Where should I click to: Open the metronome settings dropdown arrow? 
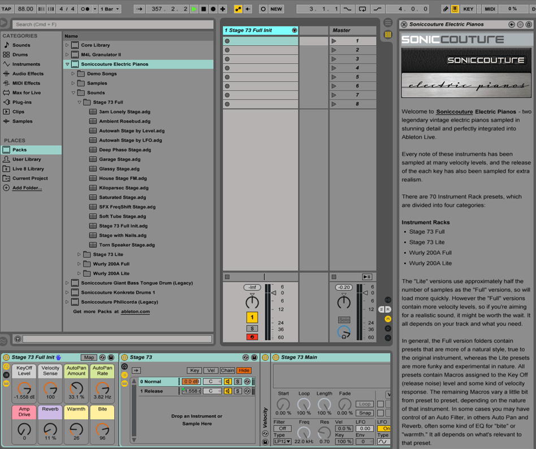(x=94, y=9)
